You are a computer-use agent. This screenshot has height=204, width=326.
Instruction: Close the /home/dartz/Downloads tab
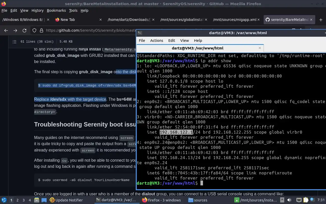[x=153, y=20]
